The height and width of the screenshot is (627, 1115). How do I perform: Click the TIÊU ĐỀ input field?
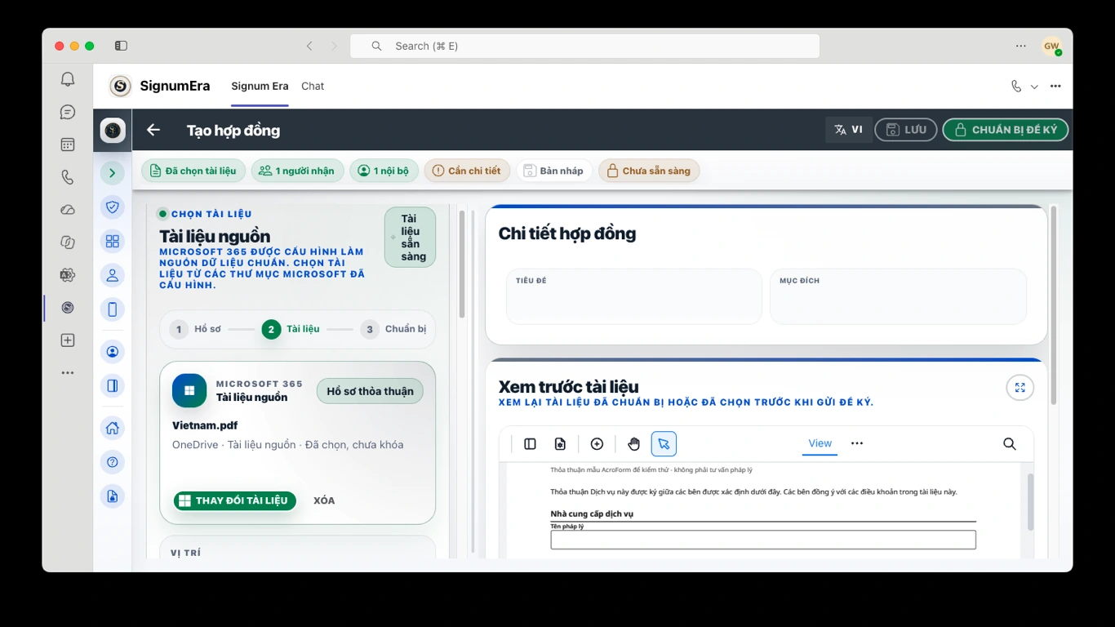tap(634, 296)
